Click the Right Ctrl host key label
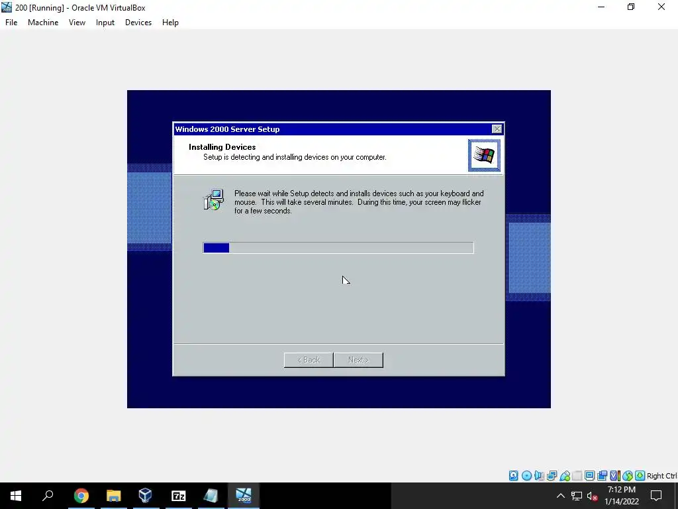Screen dimensions: 678x509 [x=661, y=476]
